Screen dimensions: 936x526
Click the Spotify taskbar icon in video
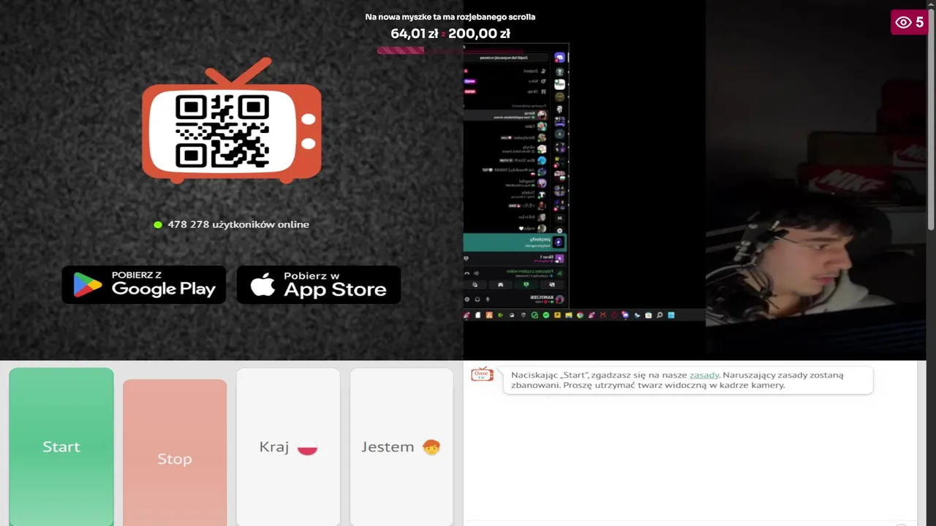tap(546, 315)
